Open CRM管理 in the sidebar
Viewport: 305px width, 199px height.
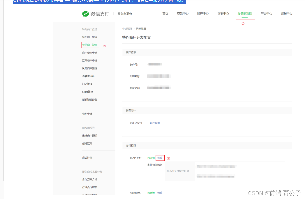click(x=88, y=92)
